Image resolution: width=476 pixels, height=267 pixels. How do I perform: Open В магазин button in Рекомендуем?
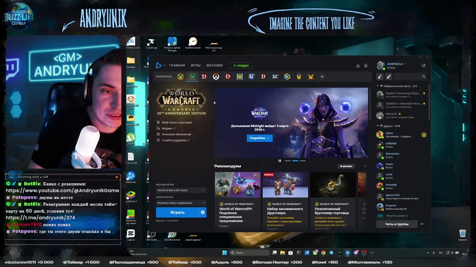point(346,166)
